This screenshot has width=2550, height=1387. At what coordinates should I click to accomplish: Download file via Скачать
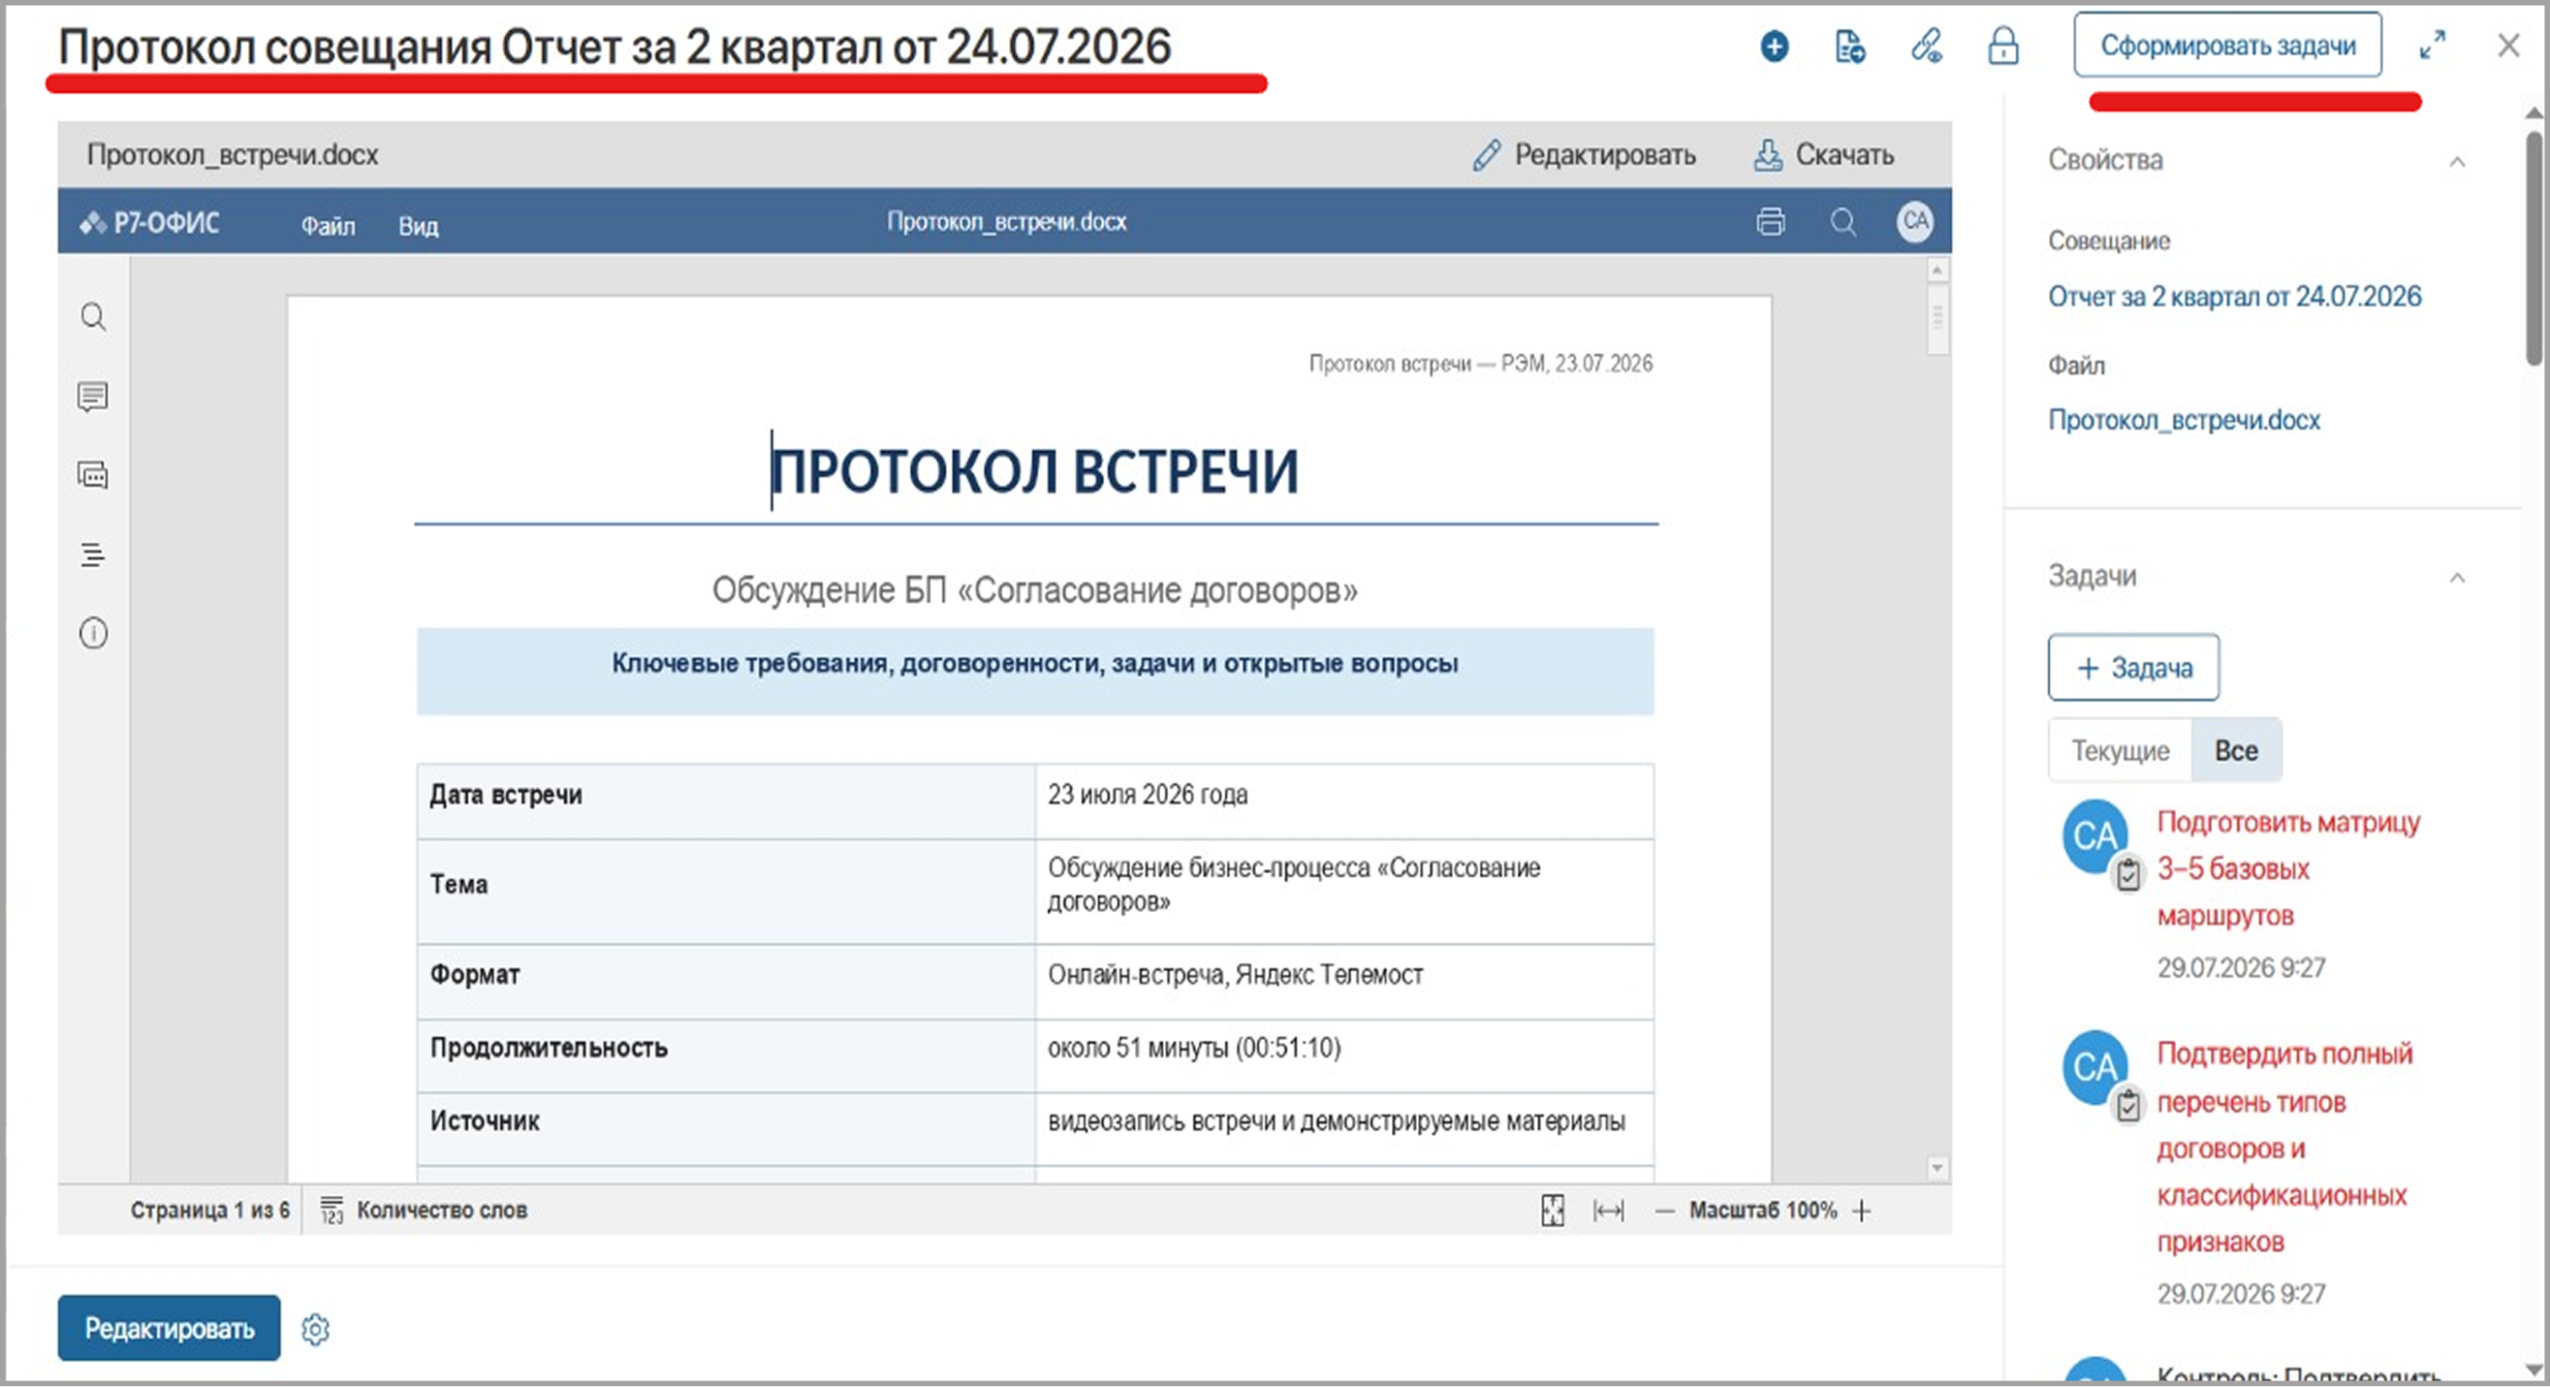coord(1823,154)
